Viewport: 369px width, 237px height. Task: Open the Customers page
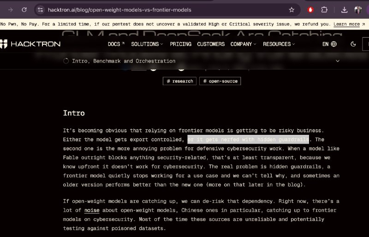[x=211, y=44]
